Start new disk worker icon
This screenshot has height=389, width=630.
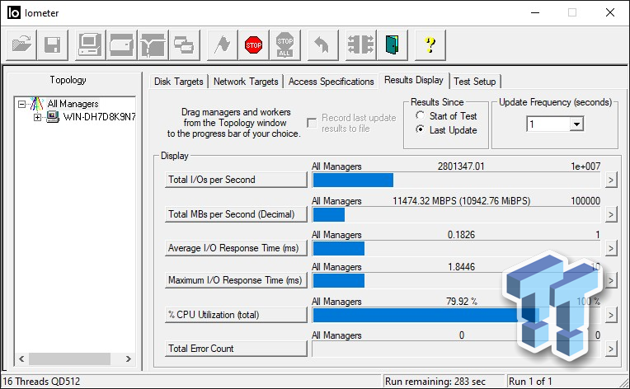(122, 45)
